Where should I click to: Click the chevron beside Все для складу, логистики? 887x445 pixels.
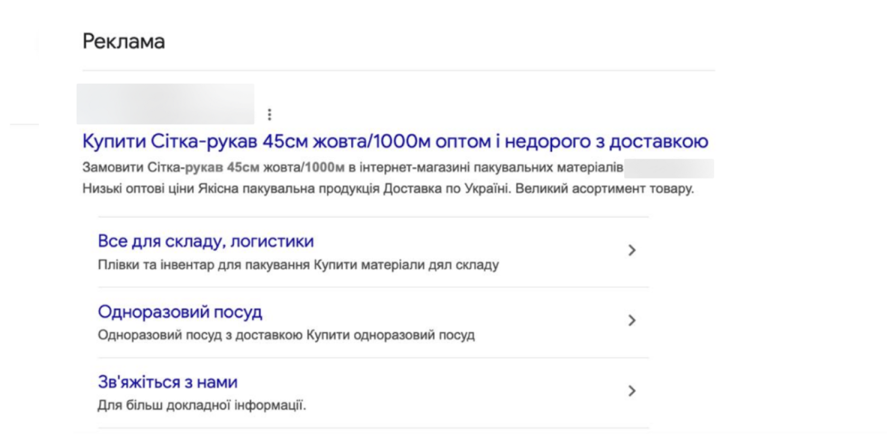[x=631, y=250]
